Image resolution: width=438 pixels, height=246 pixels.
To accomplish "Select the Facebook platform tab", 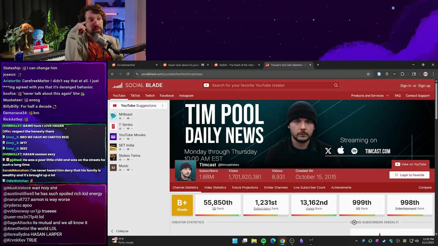I will click(x=167, y=96).
